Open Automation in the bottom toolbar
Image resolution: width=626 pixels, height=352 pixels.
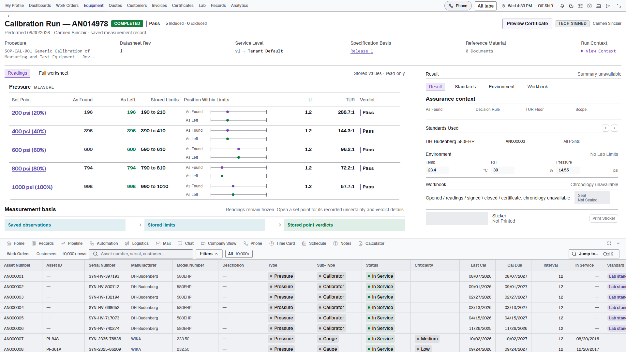click(104, 243)
